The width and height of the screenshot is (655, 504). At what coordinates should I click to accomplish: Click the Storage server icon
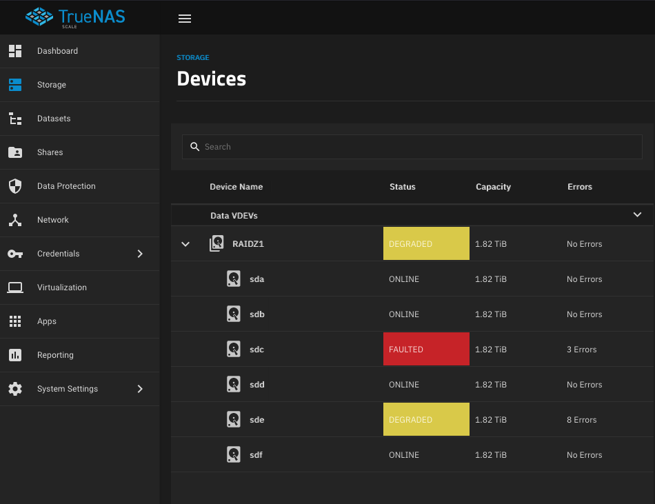[15, 85]
